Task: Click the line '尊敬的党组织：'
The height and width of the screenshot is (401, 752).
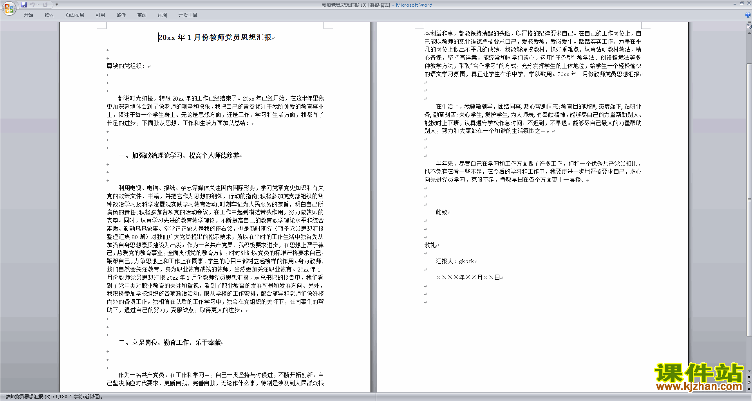Action: (x=126, y=66)
